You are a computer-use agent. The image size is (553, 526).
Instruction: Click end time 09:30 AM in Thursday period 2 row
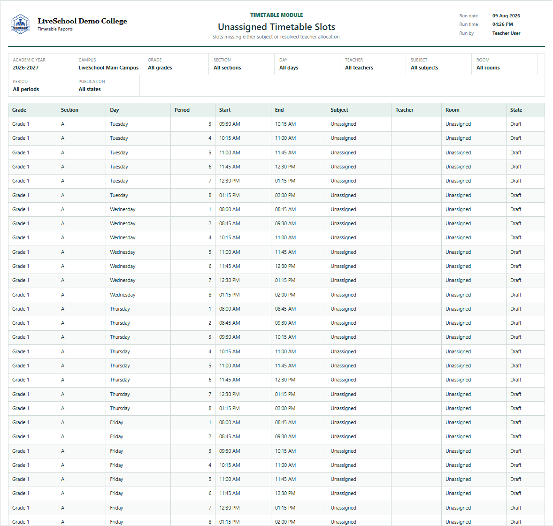285,323
